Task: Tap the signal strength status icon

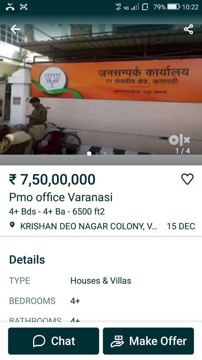Action: click(135, 7)
